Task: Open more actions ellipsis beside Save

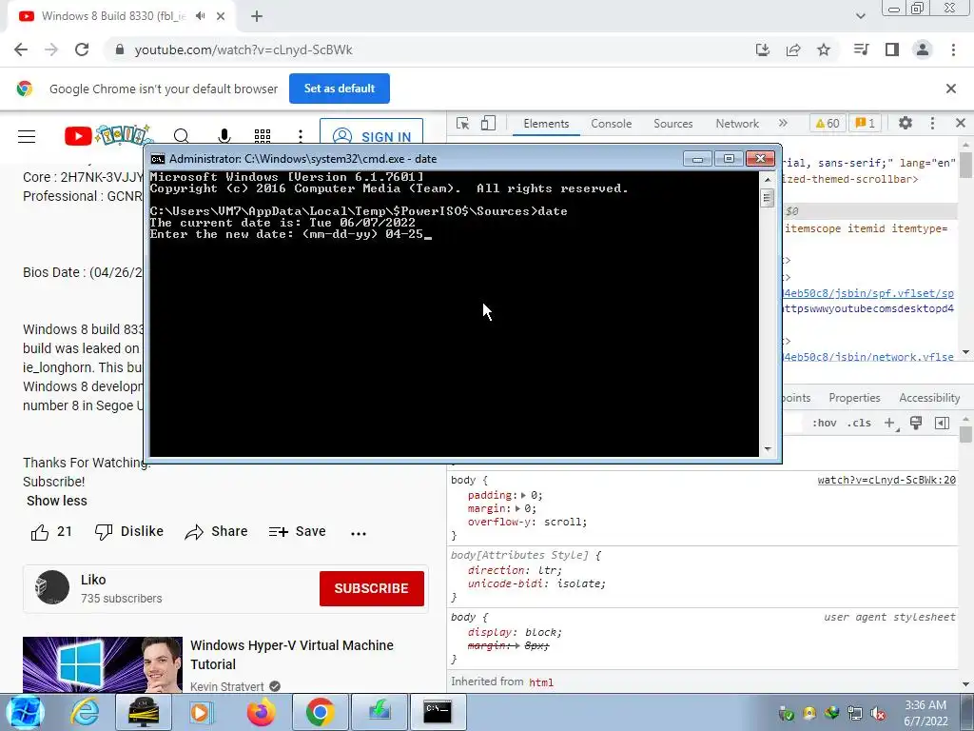Action: click(x=359, y=533)
